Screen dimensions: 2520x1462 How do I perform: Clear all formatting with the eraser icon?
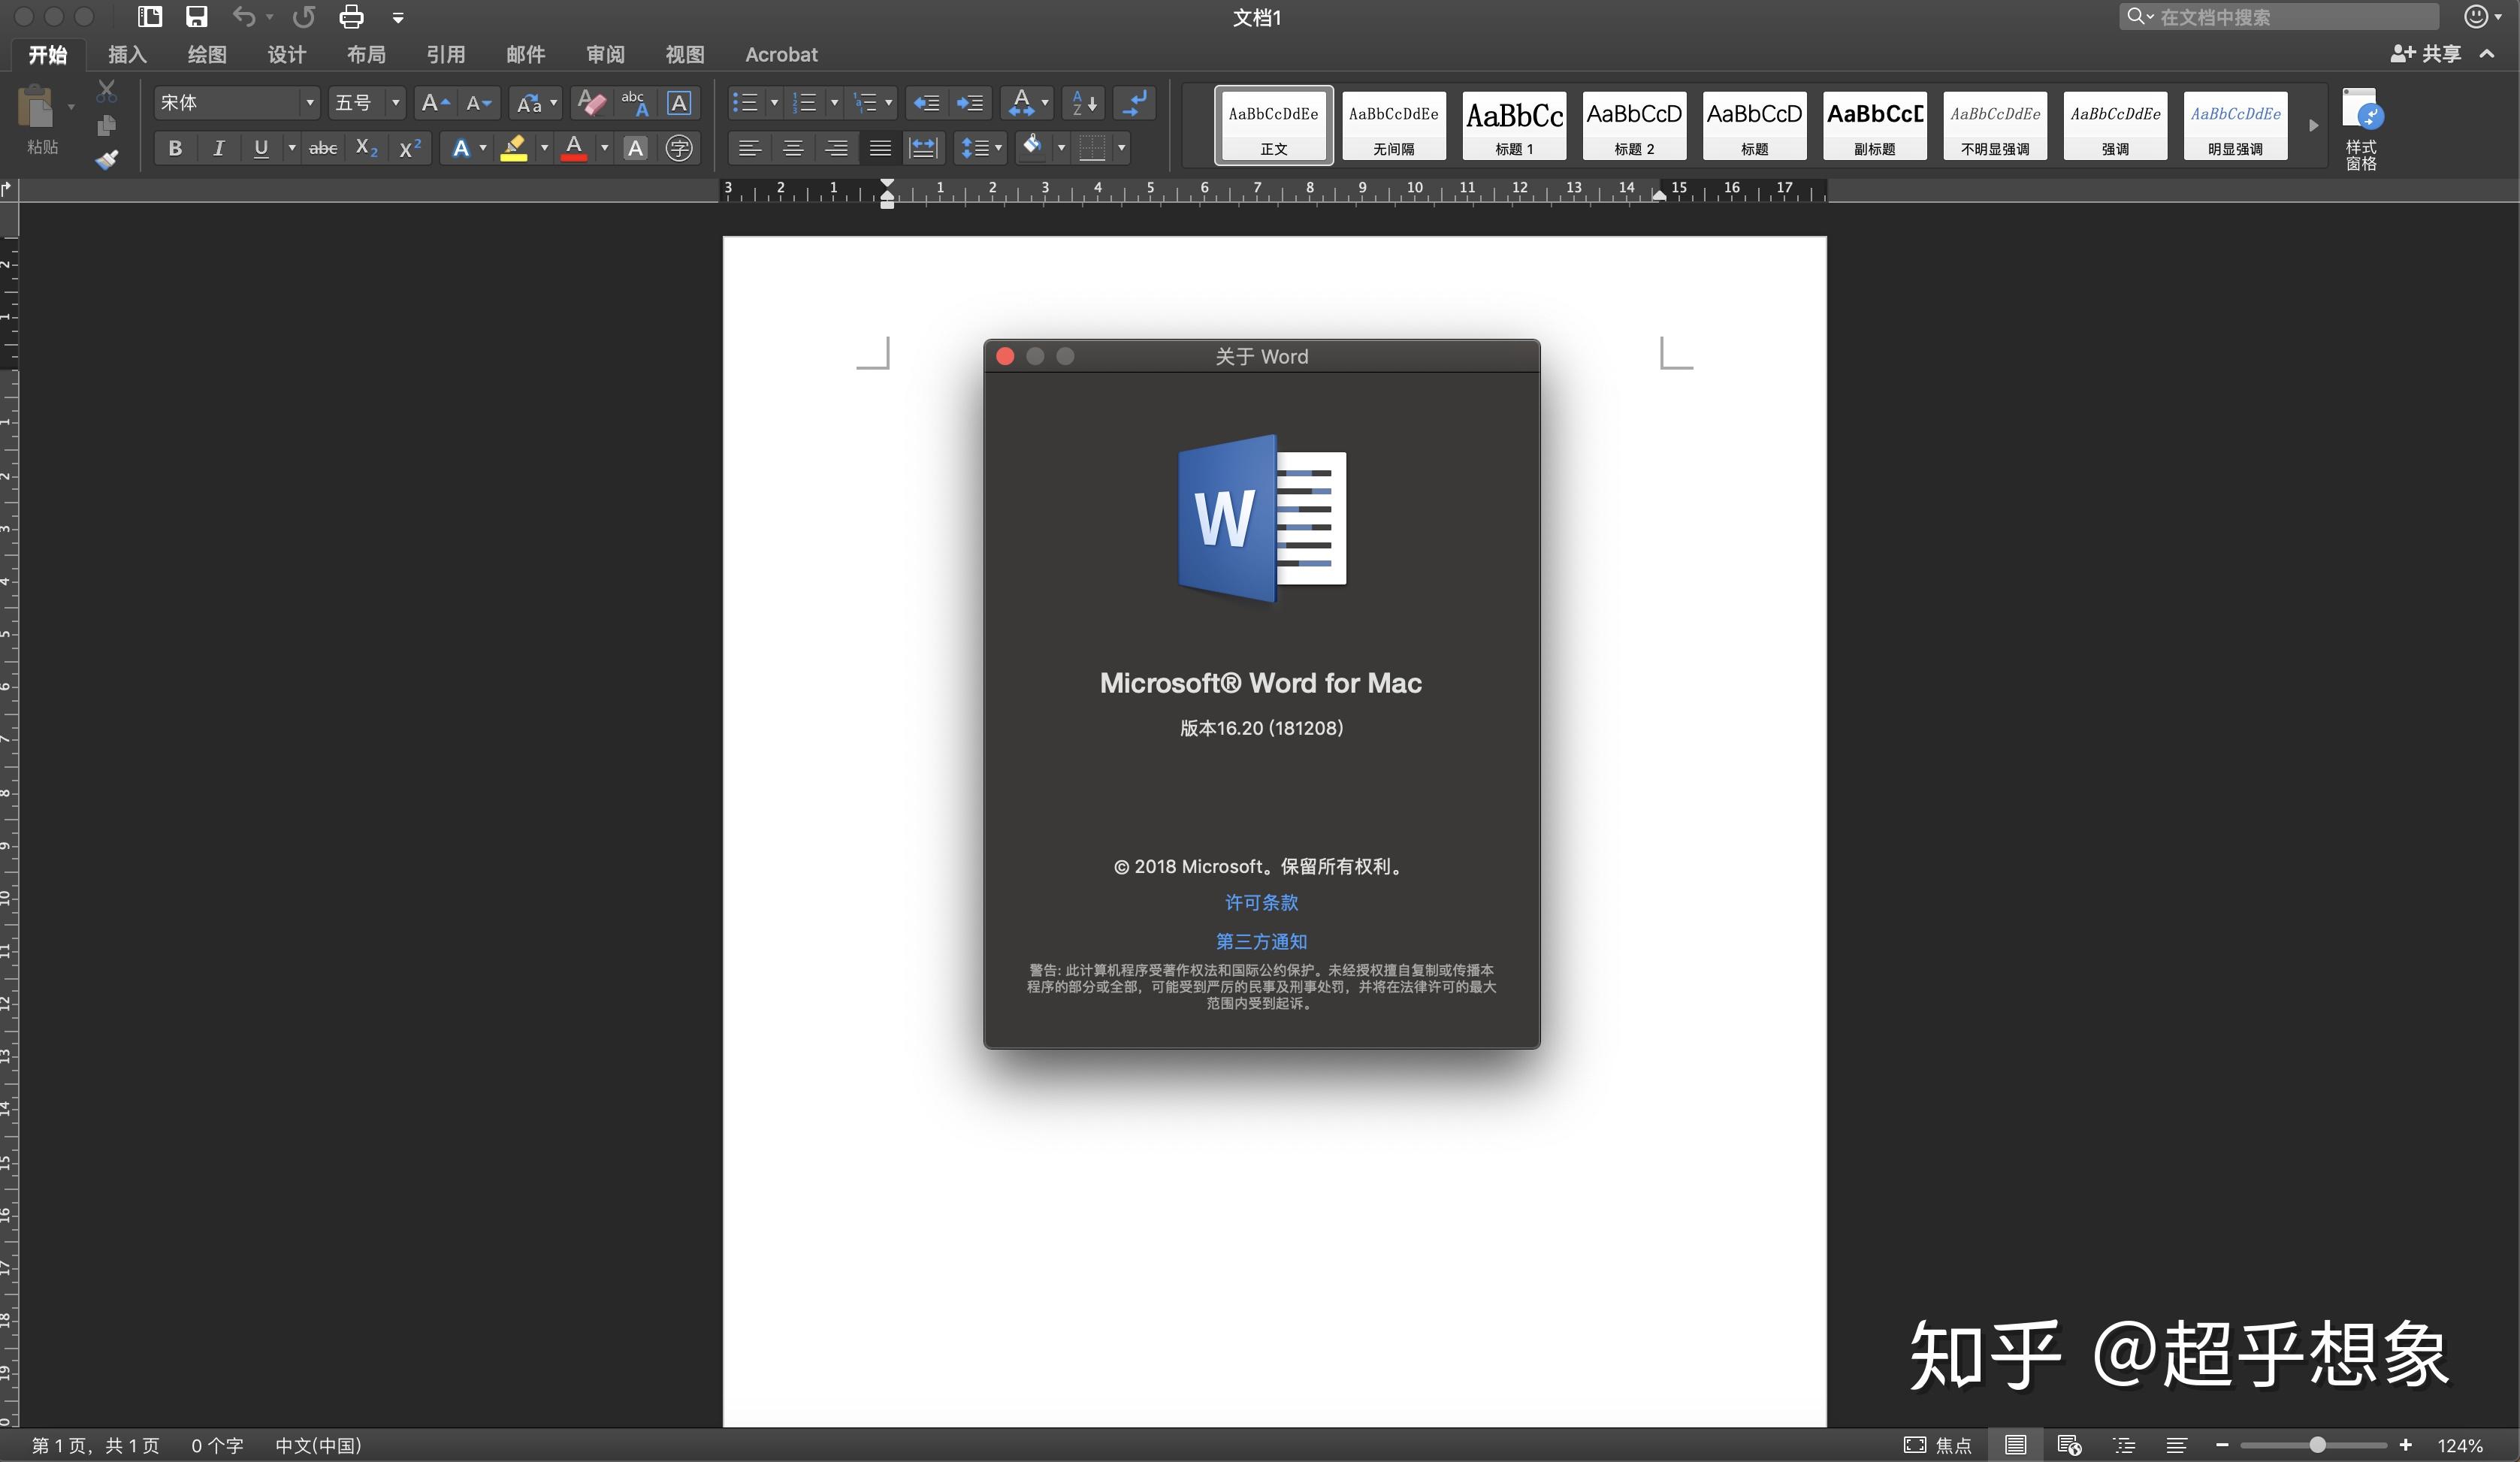coord(591,102)
